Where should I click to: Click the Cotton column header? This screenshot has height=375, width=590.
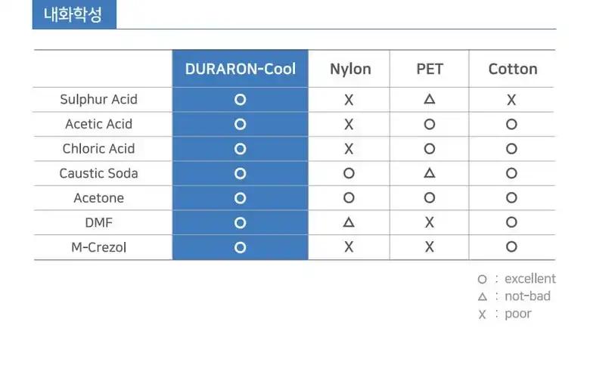(513, 69)
